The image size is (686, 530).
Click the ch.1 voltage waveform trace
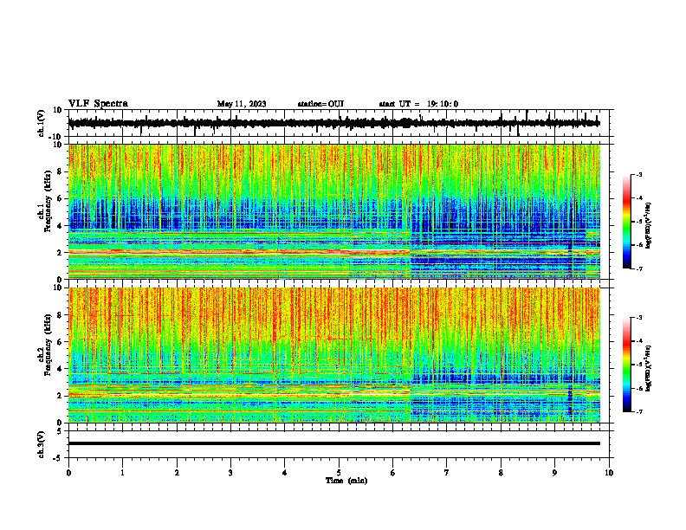point(333,123)
